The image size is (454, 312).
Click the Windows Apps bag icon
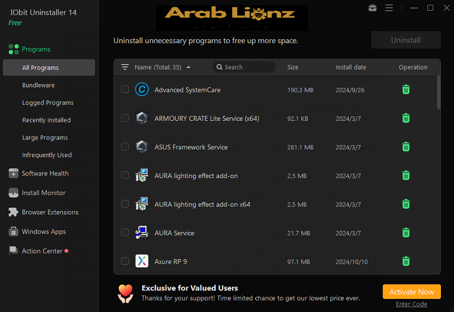tap(13, 231)
